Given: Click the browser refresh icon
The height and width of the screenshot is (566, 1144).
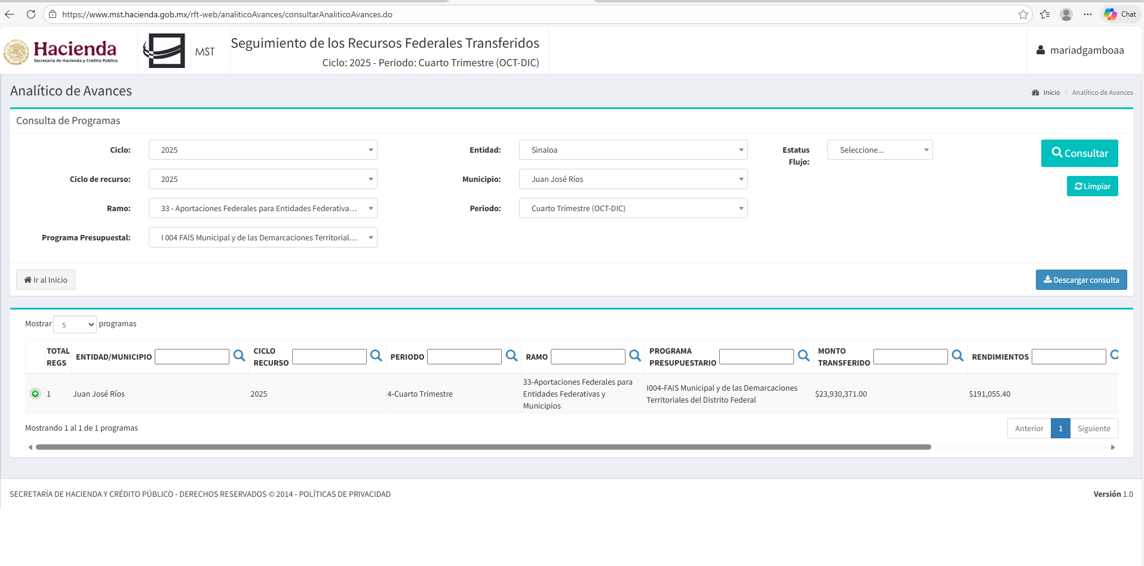Looking at the screenshot, I should (x=30, y=14).
